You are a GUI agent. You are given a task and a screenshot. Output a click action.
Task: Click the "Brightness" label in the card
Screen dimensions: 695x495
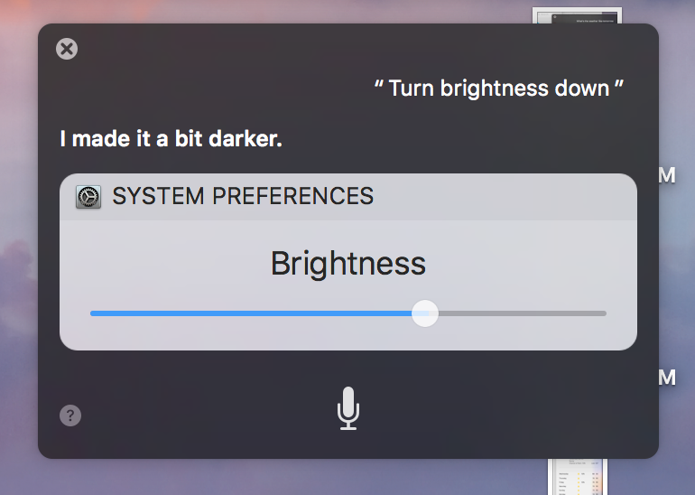pyautogui.click(x=347, y=264)
